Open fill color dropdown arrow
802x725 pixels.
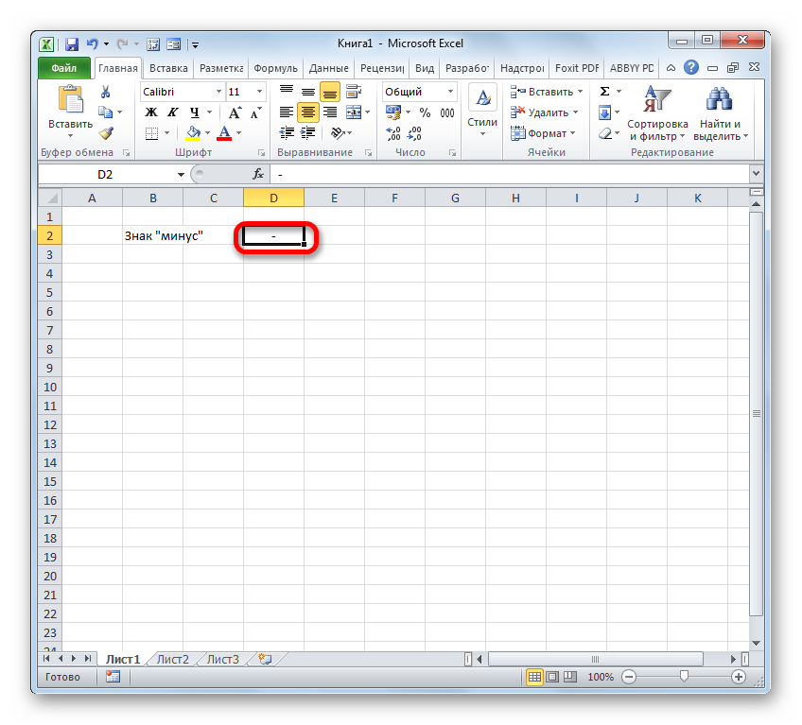[x=208, y=133]
